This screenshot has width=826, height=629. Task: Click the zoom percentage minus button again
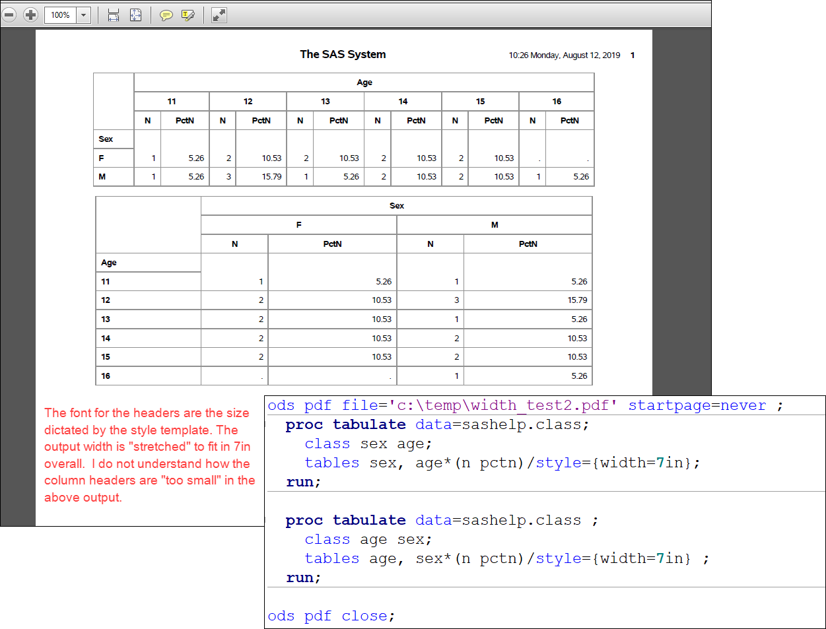[x=9, y=15]
